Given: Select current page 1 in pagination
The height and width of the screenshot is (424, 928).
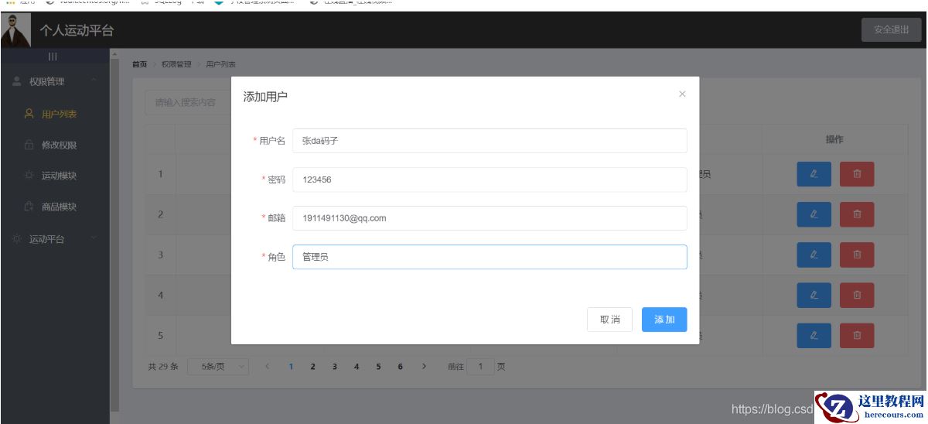Looking at the screenshot, I should 292,366.
